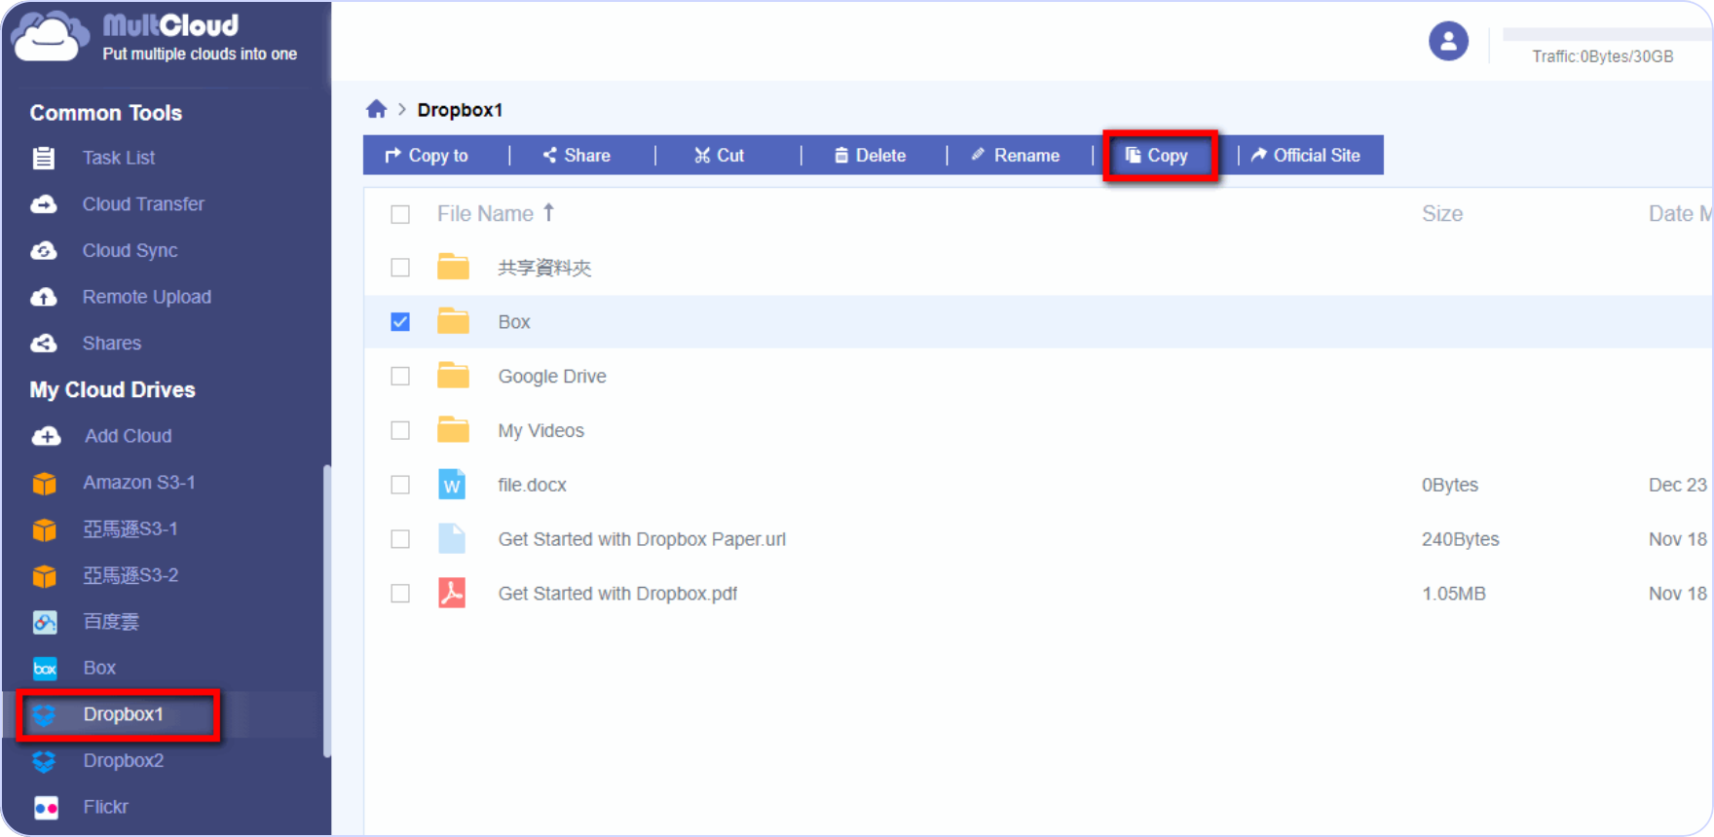Click the 百度雲 drive icon

click(45, 622)
